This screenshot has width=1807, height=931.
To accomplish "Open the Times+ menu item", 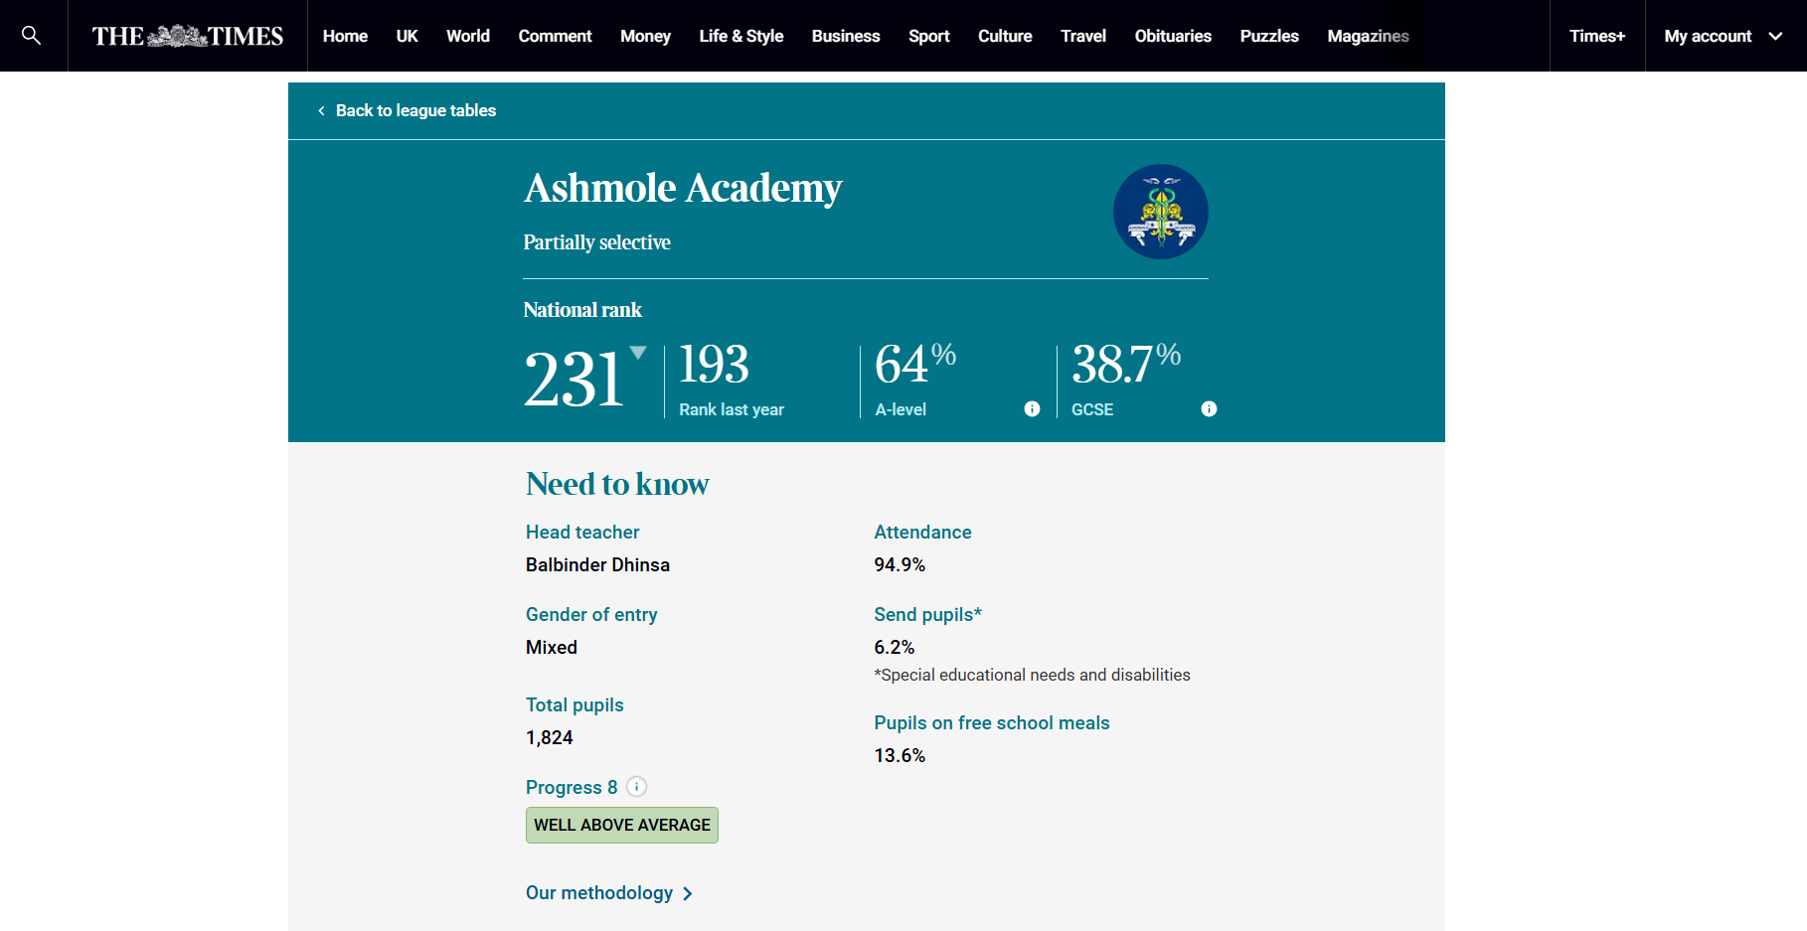I will coord(1596,36).
